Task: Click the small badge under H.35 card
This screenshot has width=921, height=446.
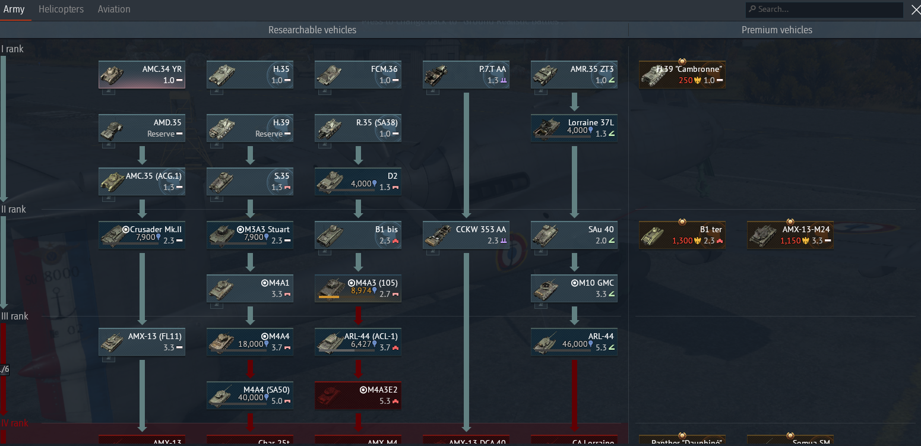Action: pos(217,91)
